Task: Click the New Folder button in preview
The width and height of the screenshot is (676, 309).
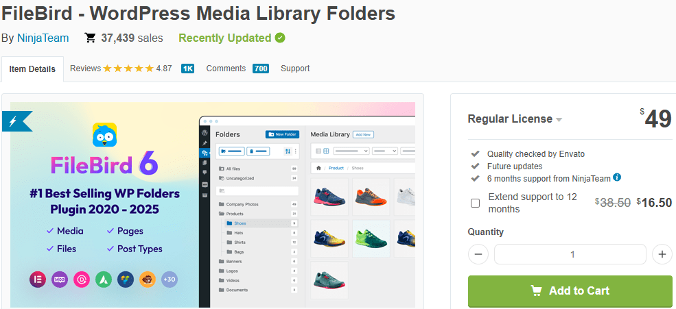Action: (282, 134)
